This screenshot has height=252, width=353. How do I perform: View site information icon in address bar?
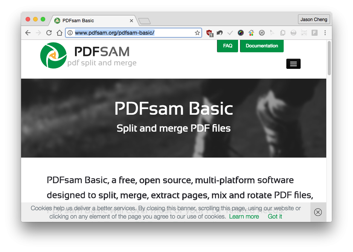click(70, 33)
